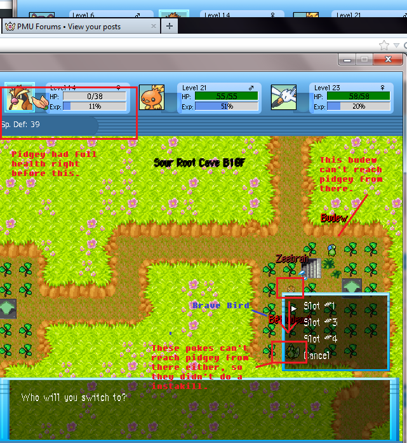Select the Wingull team portrait
The height and width of the screenshot is (443, 407).
coord(284,97)
